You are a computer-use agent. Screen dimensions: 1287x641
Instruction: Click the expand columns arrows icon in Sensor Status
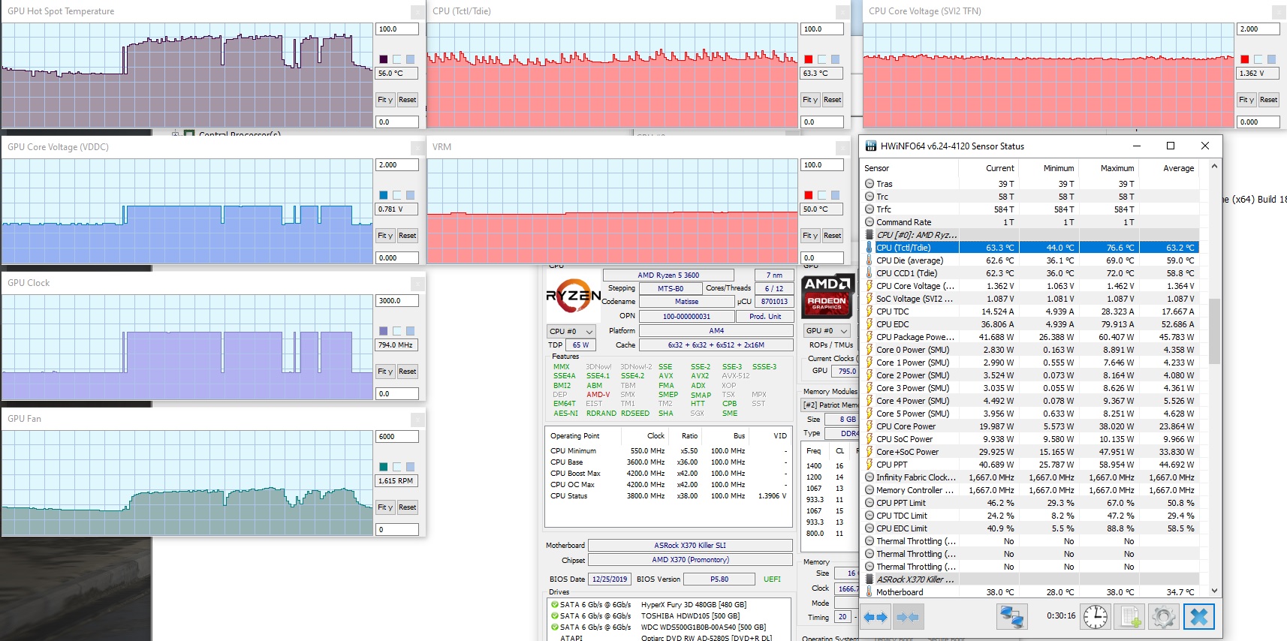point(876,617)
